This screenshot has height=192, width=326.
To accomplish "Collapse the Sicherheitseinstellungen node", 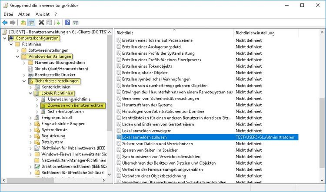I will click(x=24, y=81).
